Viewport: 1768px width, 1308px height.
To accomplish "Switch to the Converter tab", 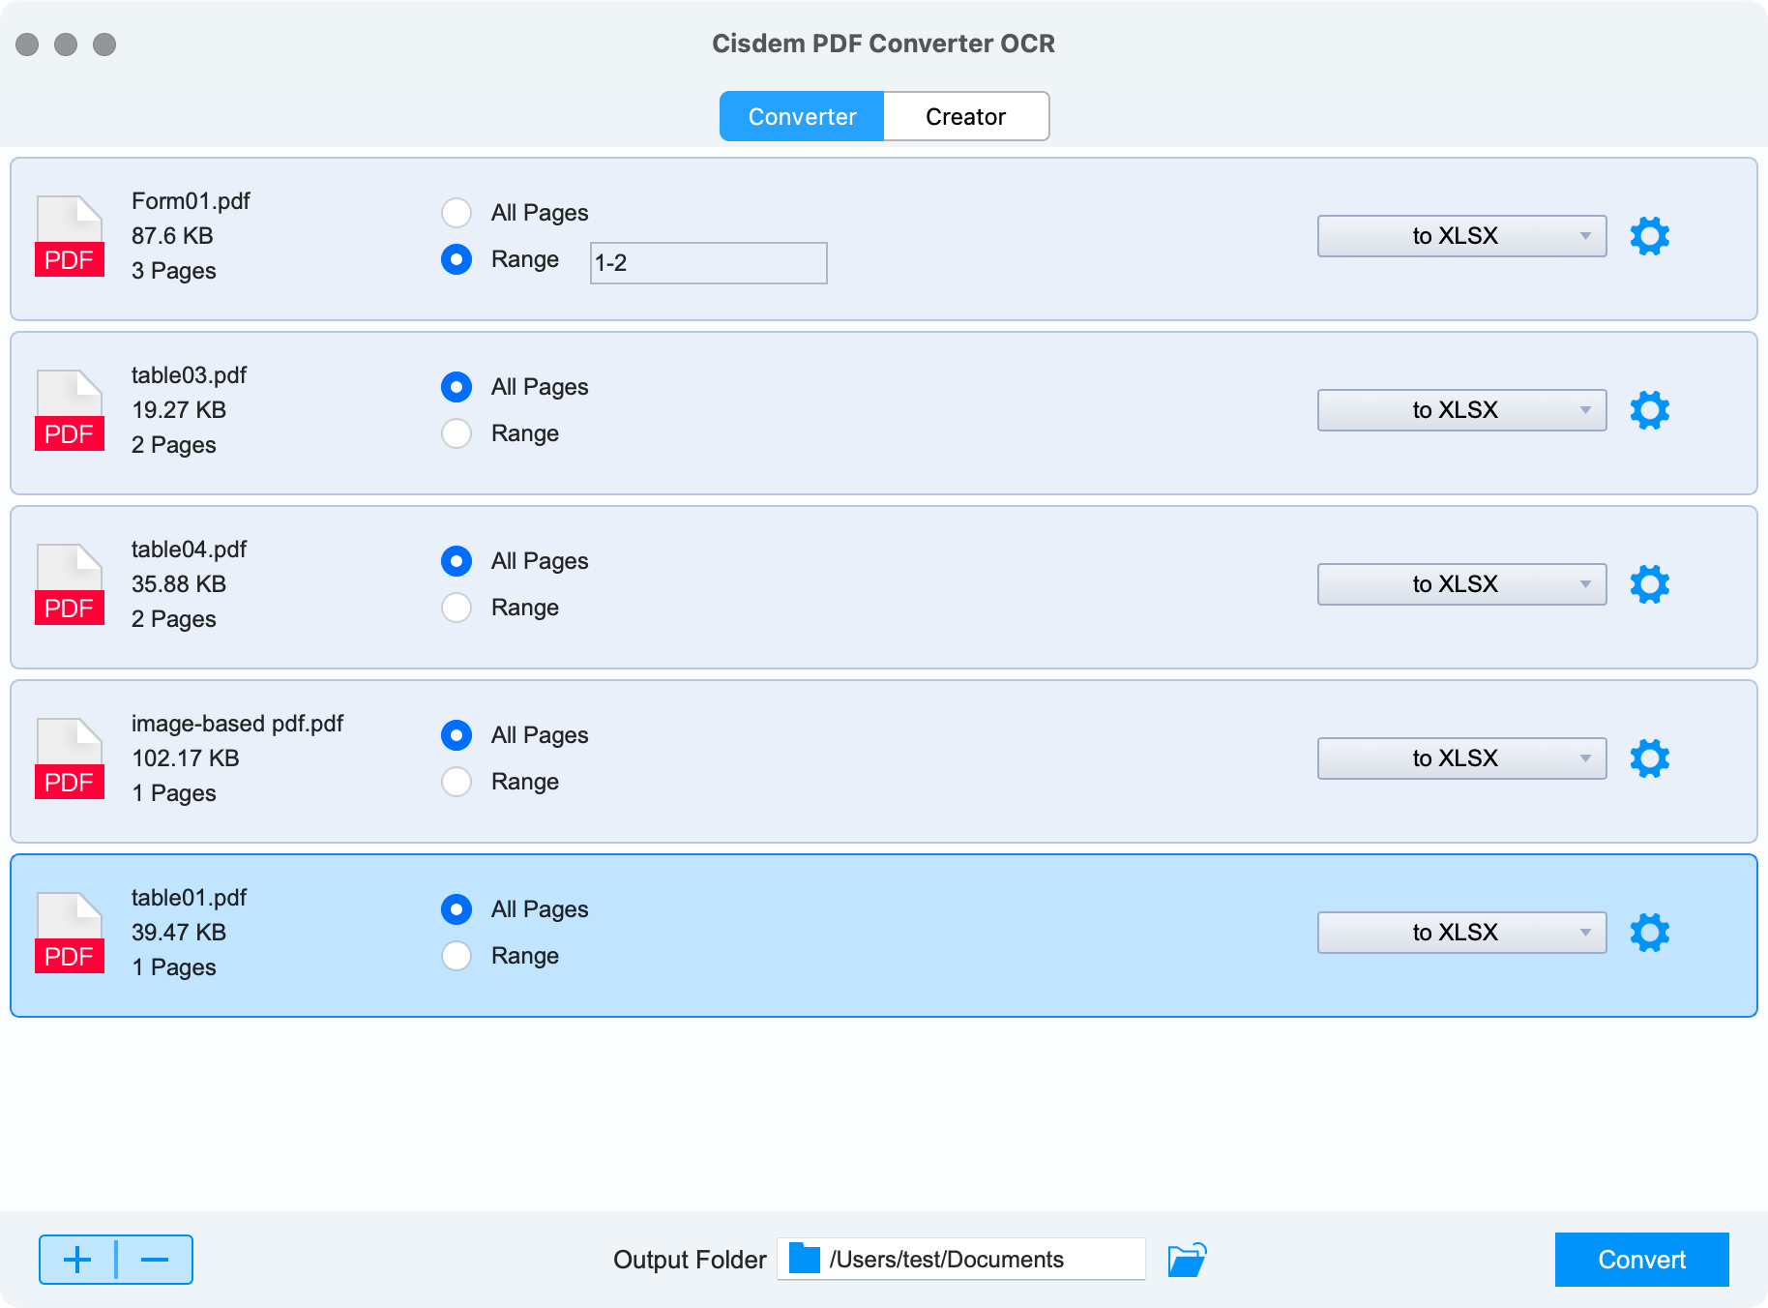I will 802,116.
